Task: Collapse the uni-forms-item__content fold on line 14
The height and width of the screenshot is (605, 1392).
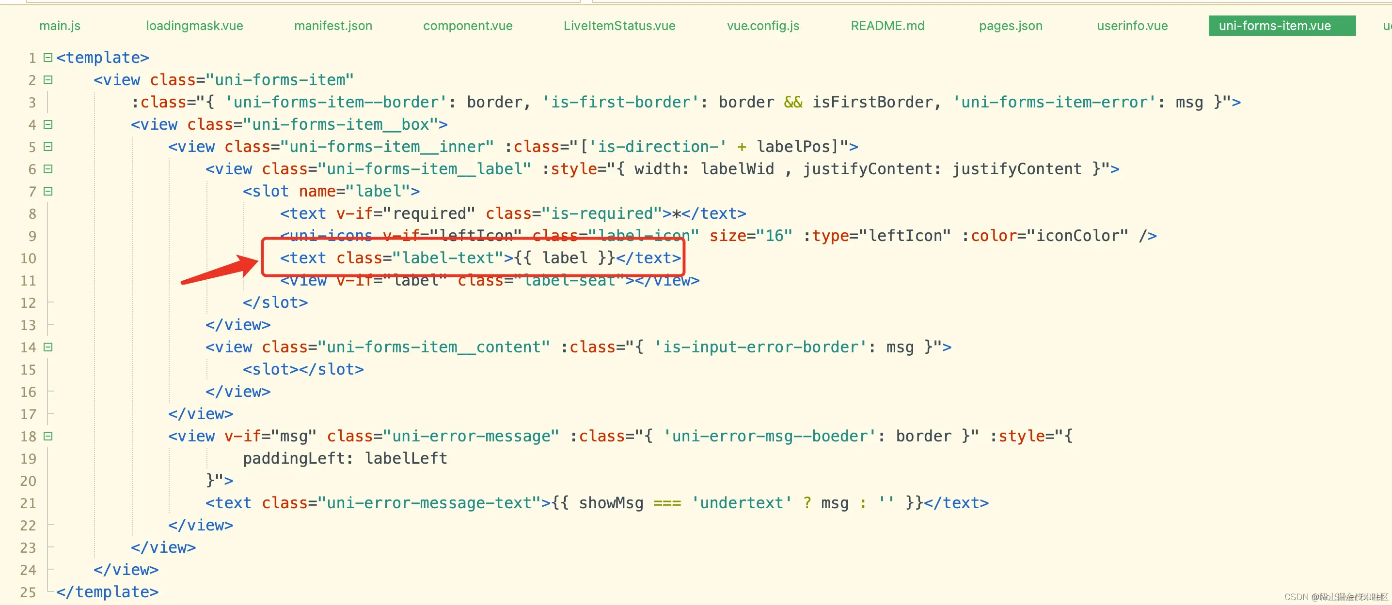Action: pyautogui.click(x=48, y=347)
